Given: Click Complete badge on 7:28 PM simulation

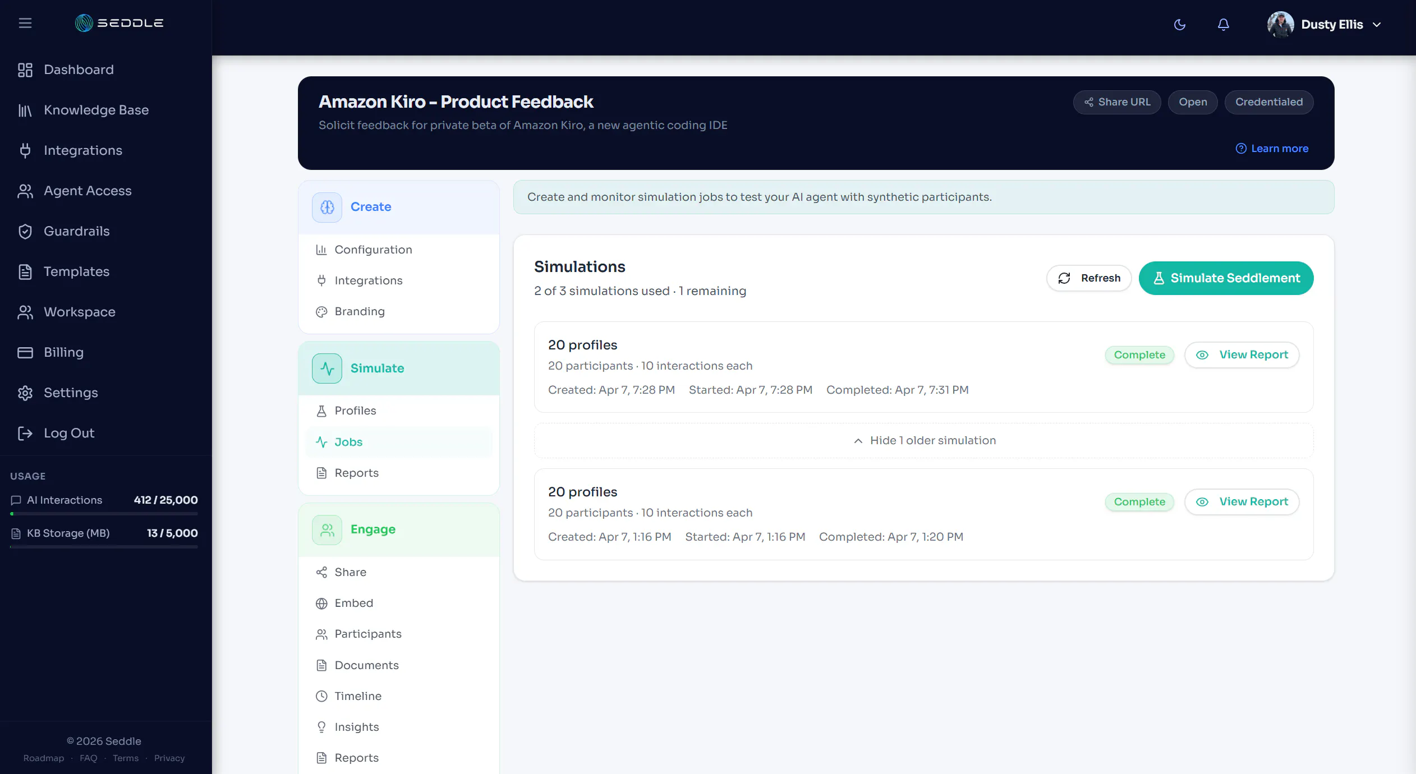Looking at the screenshot, I should [x=1139, y=355].
